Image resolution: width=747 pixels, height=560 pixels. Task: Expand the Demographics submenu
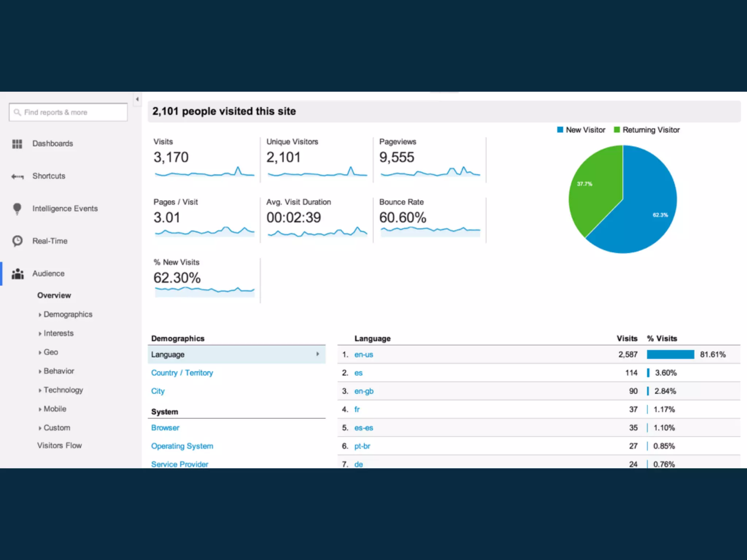(x=67, y=314)
